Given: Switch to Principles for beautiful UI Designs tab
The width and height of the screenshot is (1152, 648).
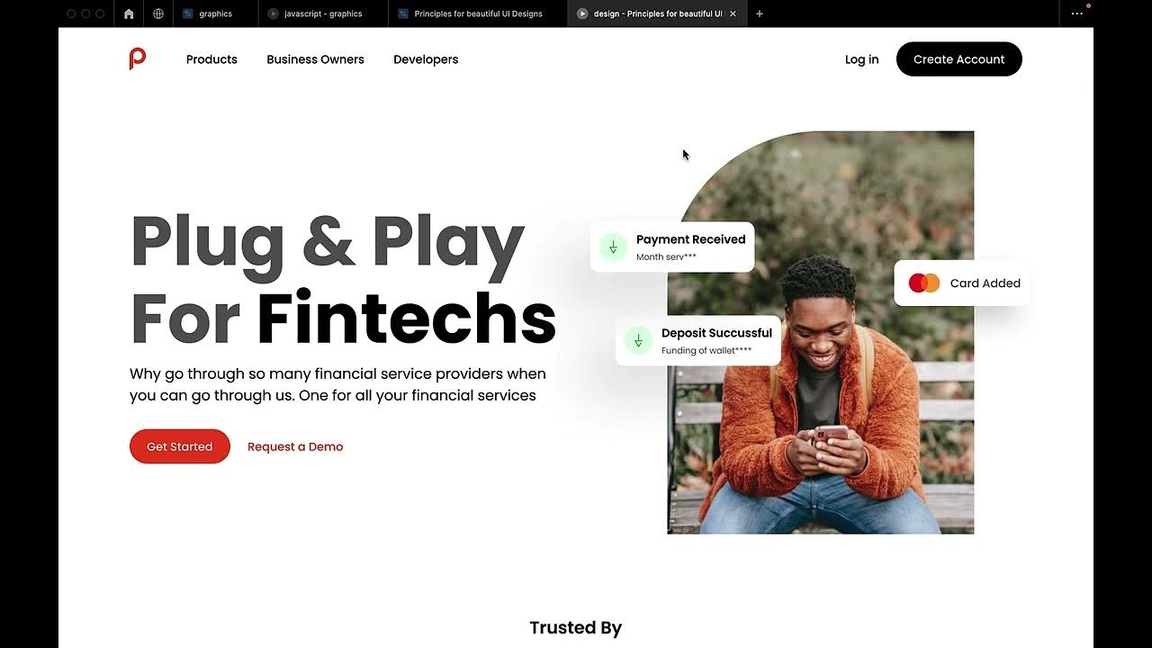Looking at the screenshot, I should pos(478,13).
